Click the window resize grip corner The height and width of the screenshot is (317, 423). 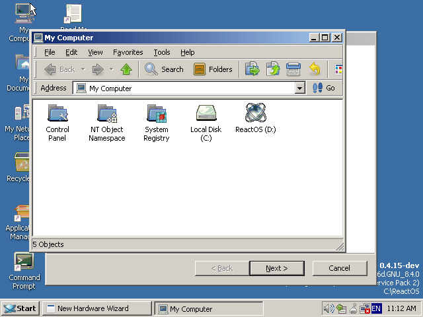(x=340, y=246)
